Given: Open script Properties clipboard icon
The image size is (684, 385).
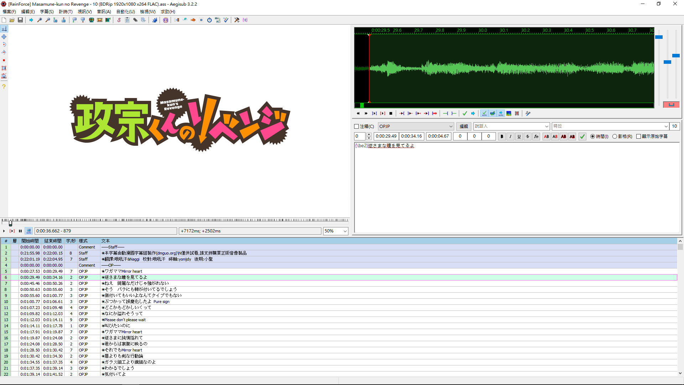Looking at the screenshot, I should (127, 20).
